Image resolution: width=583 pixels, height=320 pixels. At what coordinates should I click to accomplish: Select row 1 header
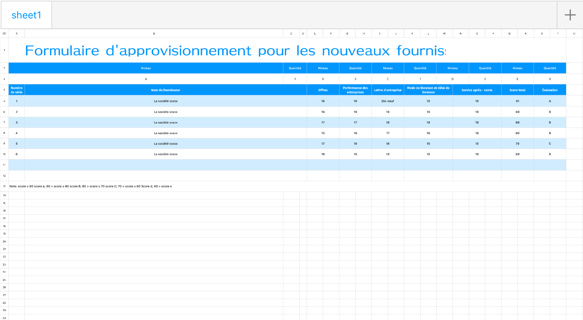tap(4, 50)
